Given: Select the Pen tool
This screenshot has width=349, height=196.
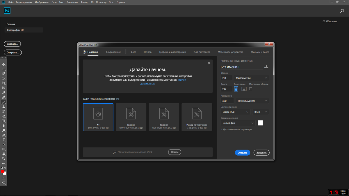Looking at the screenshot, I should [4, 135].
